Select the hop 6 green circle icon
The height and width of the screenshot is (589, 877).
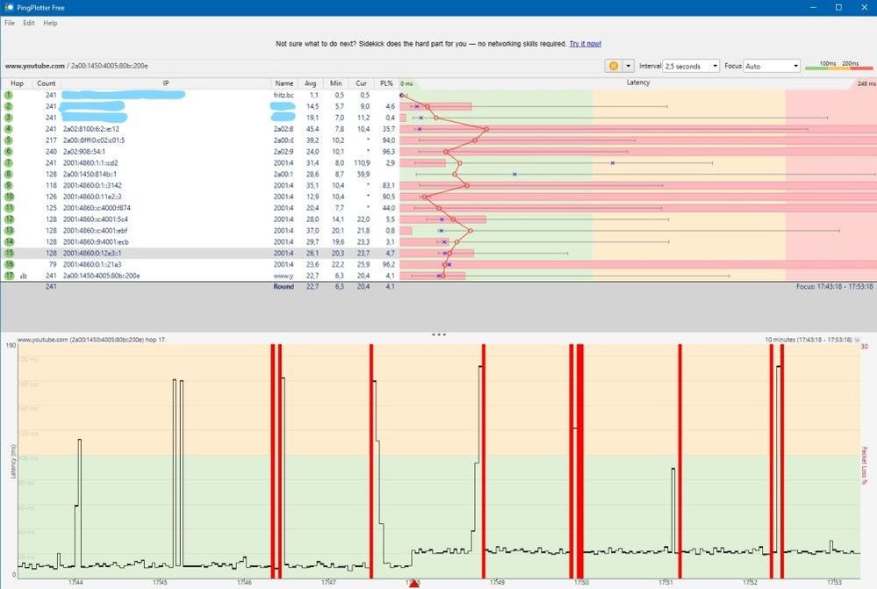pos(9,152)
